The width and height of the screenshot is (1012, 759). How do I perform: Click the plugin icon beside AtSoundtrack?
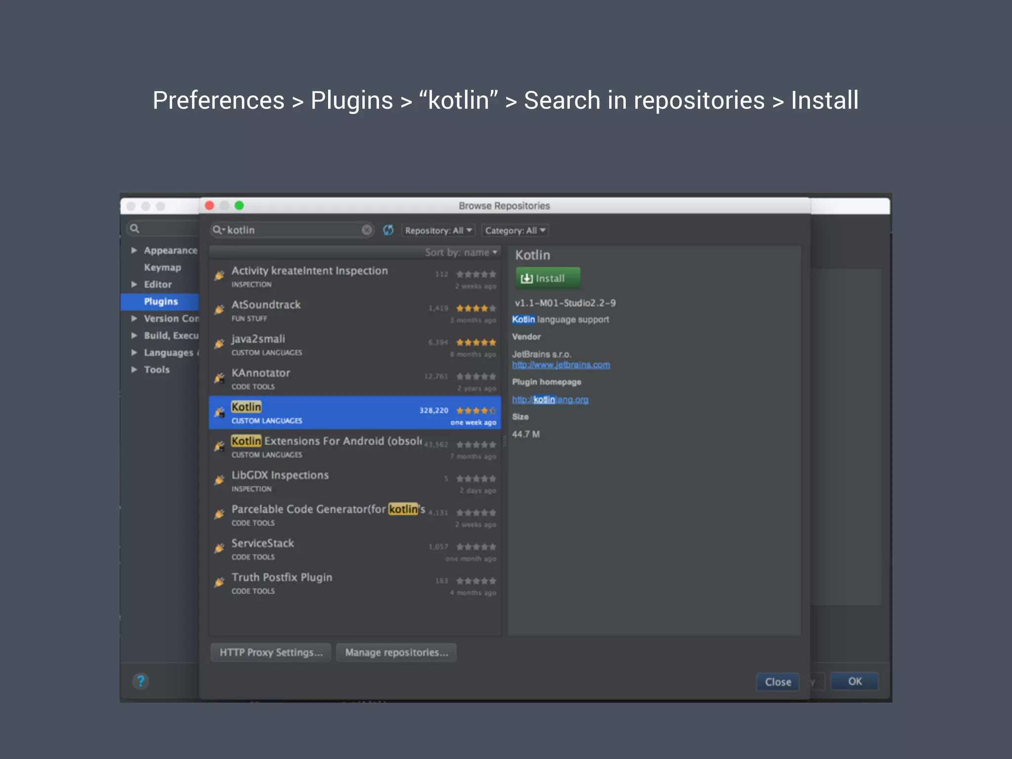coord(219,310)
